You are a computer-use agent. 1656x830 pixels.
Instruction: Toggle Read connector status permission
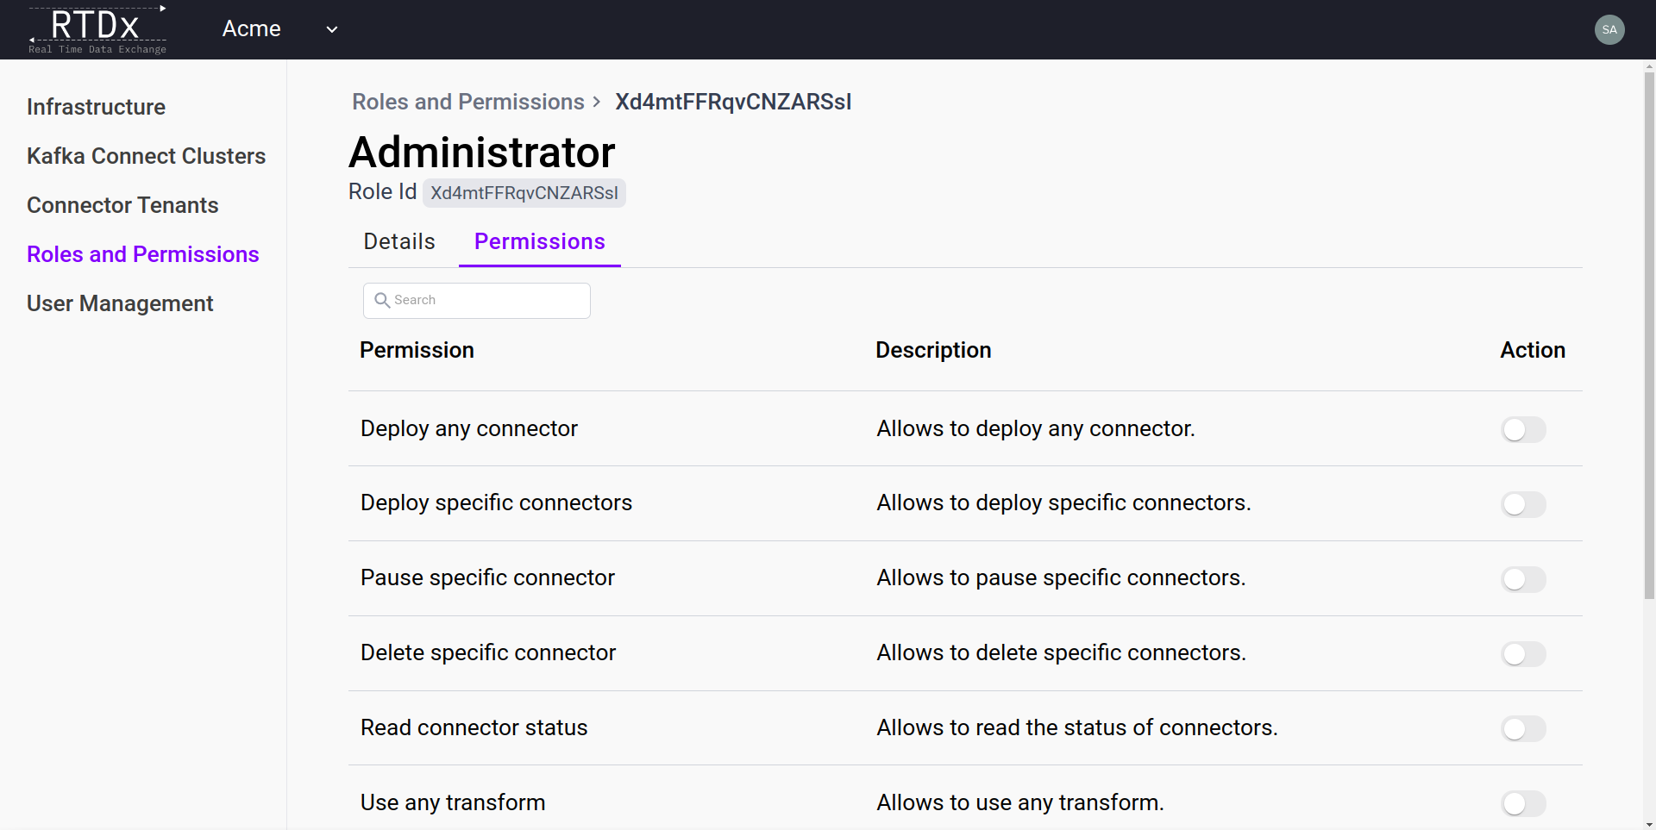[1523, 729]
